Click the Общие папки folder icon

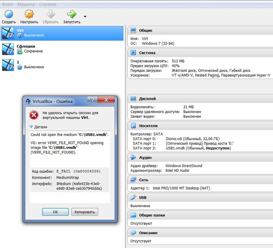click(133, 215)
